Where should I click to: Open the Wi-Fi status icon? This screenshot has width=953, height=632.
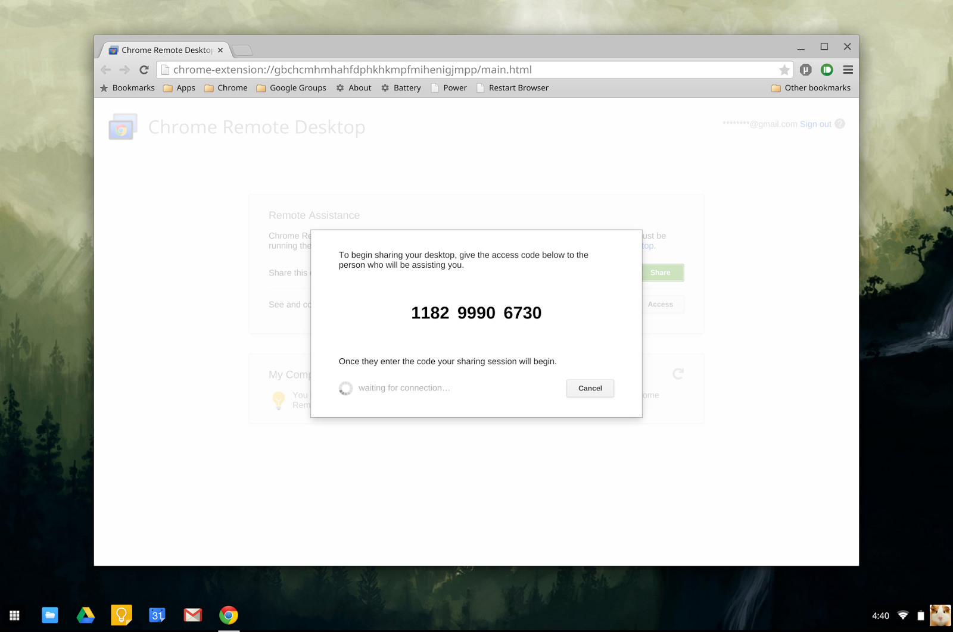[x=903, y=615]
